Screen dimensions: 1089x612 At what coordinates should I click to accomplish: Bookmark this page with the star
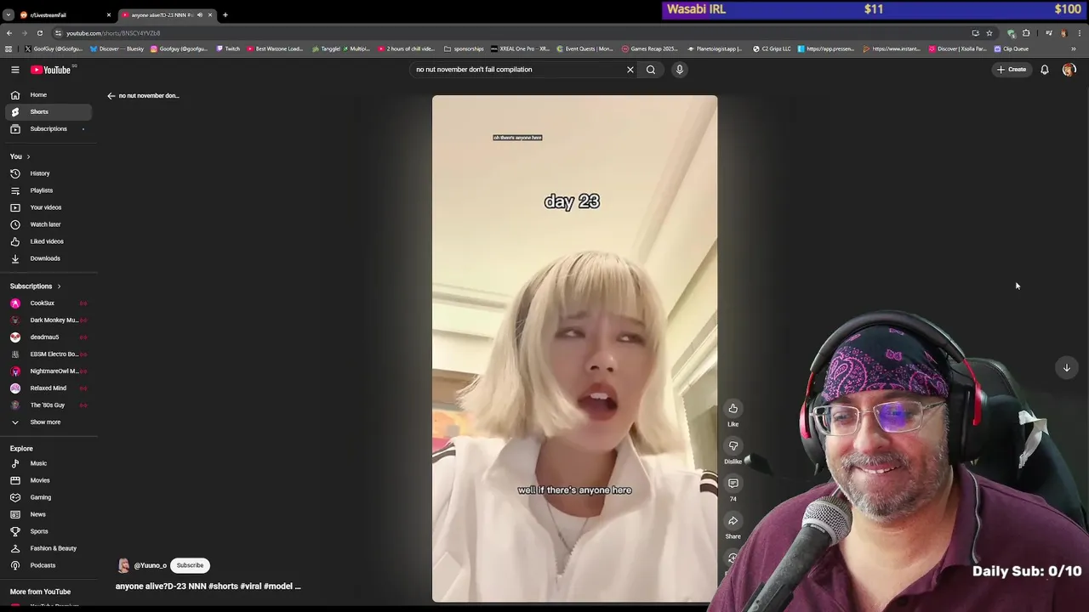coord(989,33)
